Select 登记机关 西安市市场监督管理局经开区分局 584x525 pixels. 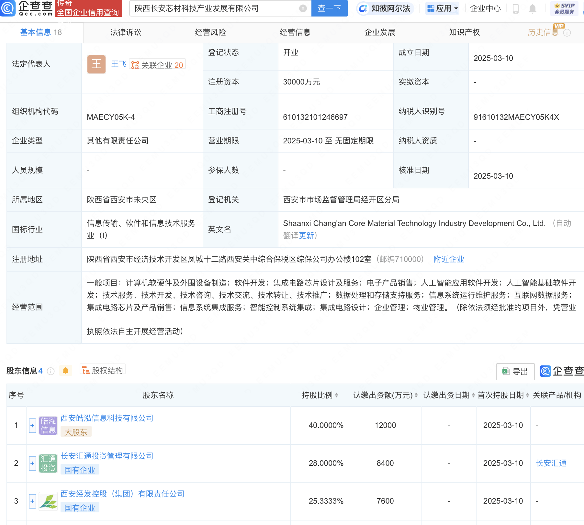click(x=341, y=200)
